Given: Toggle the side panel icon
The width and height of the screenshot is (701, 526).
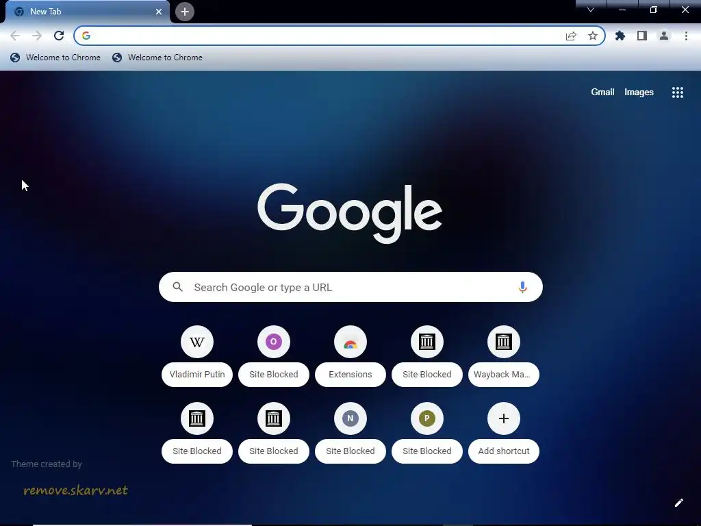Looking at the screenshot, I should coord(642,36).
